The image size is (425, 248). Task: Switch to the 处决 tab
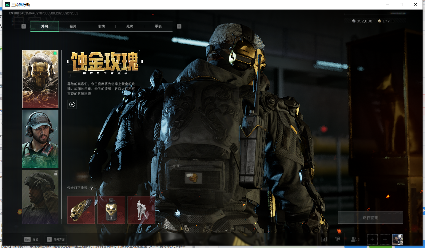pyautogui.click(x=130, y=26)
